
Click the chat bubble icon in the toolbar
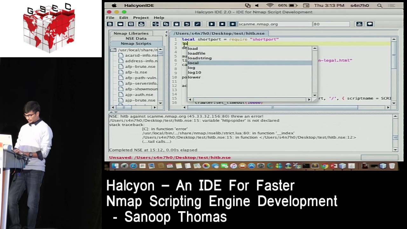tap(370, 24)
